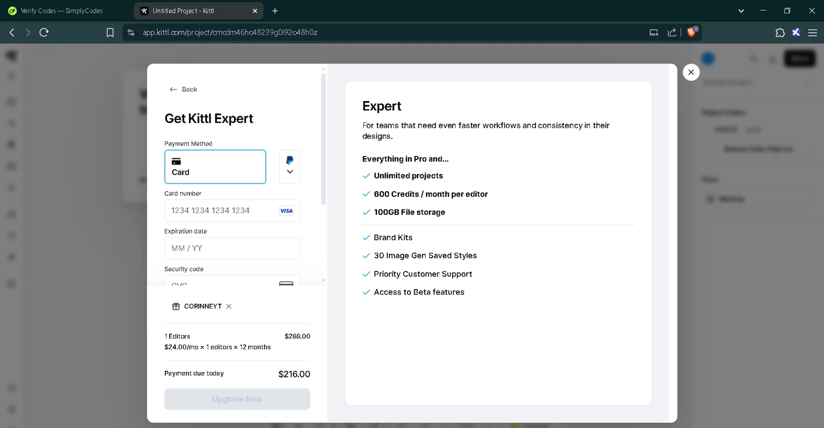Viewport: 824px width, 428px height.
Task: Select Card payment method
Action: click(215, 166)
